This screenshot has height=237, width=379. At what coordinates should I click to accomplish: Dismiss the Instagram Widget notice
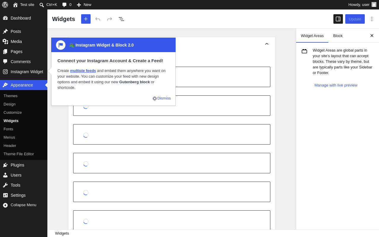click(162, 98)
